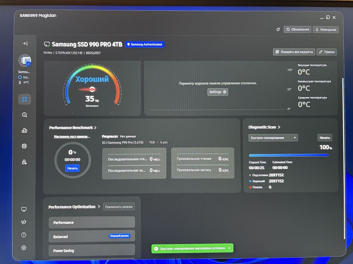The width and height of the screenshot is (353, 264).
Task: Open the Быстрое сканирование scan type dropdown
Action: 273,138
